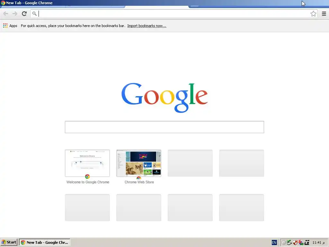Click the red S tray icon
Image resolution: width=329 pixels, height=247 pixels.
pos(301,242)
